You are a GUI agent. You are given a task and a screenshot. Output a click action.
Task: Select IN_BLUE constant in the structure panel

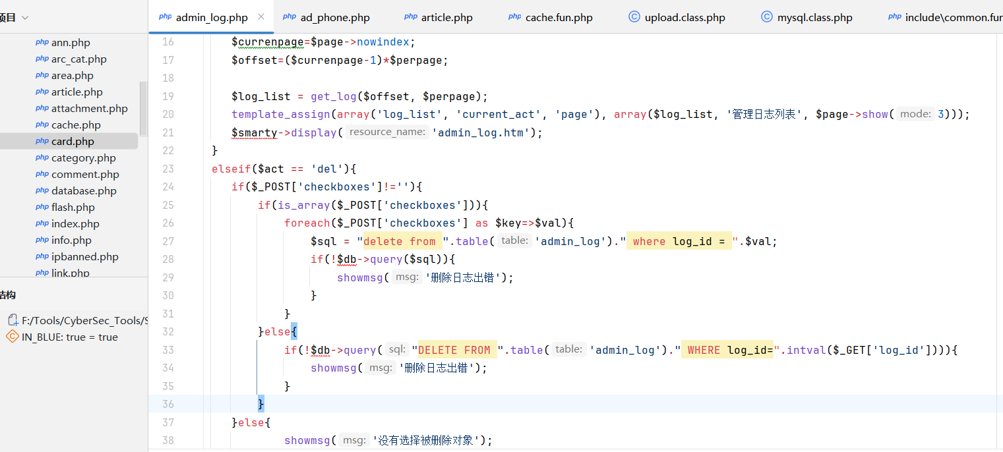click(x=69, y=337)
